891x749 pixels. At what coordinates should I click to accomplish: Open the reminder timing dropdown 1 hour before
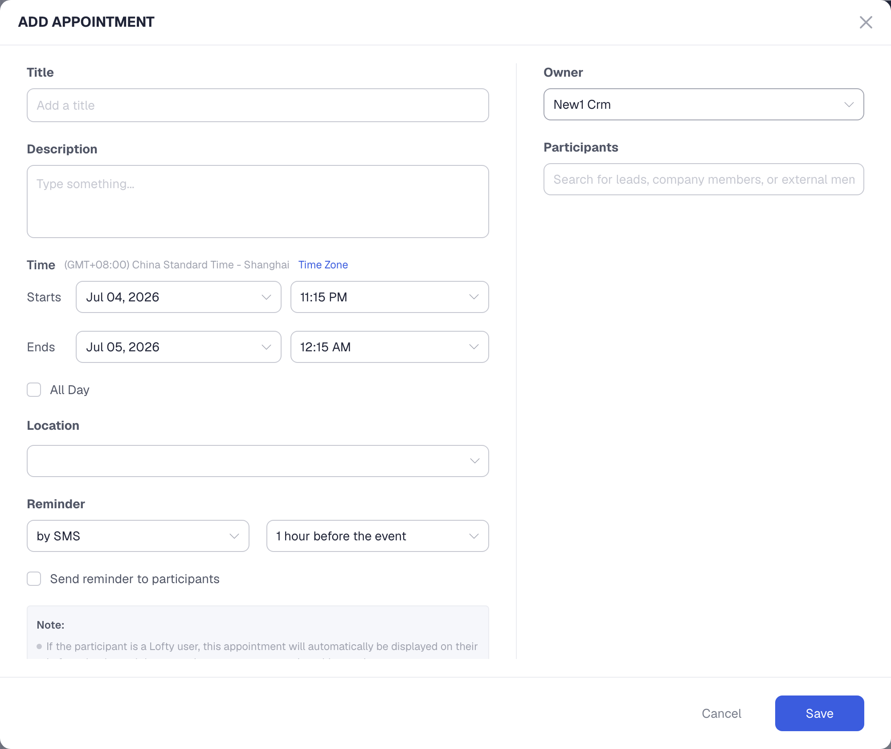point(378,536)
